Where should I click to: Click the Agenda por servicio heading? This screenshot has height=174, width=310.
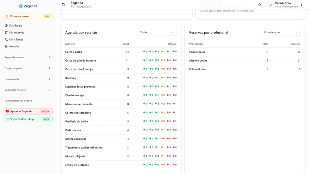81,32
